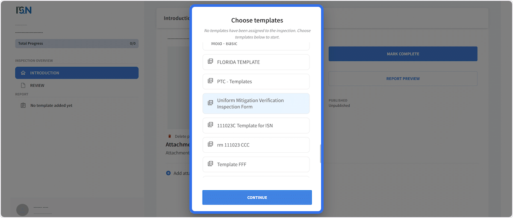Click the template list scrollbar thumb
This screenshot has width=513, height=218.
coord(321,154)
